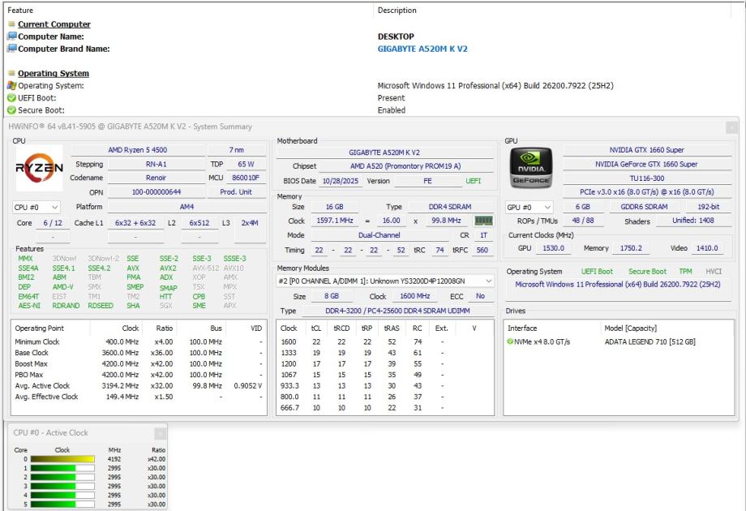
Task: Open the GIGABYTE A520M K V2 link
Action: point(422,49)
